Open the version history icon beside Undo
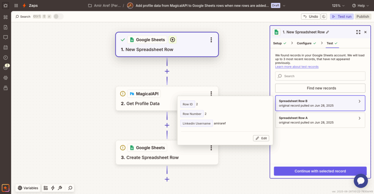The width and height of the screenshot is (374, 194). click(324, 16)
